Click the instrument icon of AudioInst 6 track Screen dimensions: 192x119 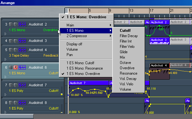(x=22, y=67)
